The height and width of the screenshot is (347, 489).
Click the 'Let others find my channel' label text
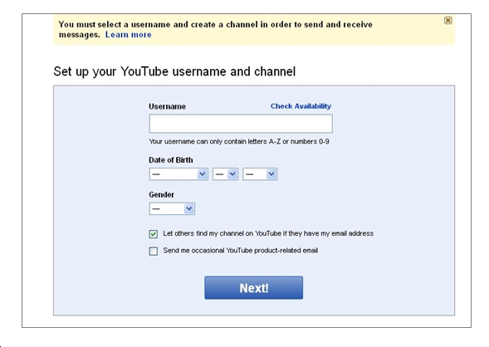pyautogui.click(x=268, y=233)
